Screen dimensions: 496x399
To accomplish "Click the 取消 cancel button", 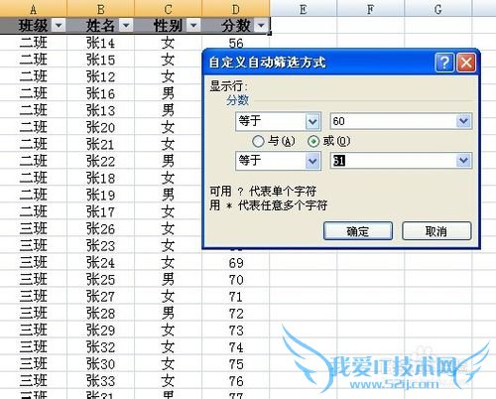I will tap(436, 231).
